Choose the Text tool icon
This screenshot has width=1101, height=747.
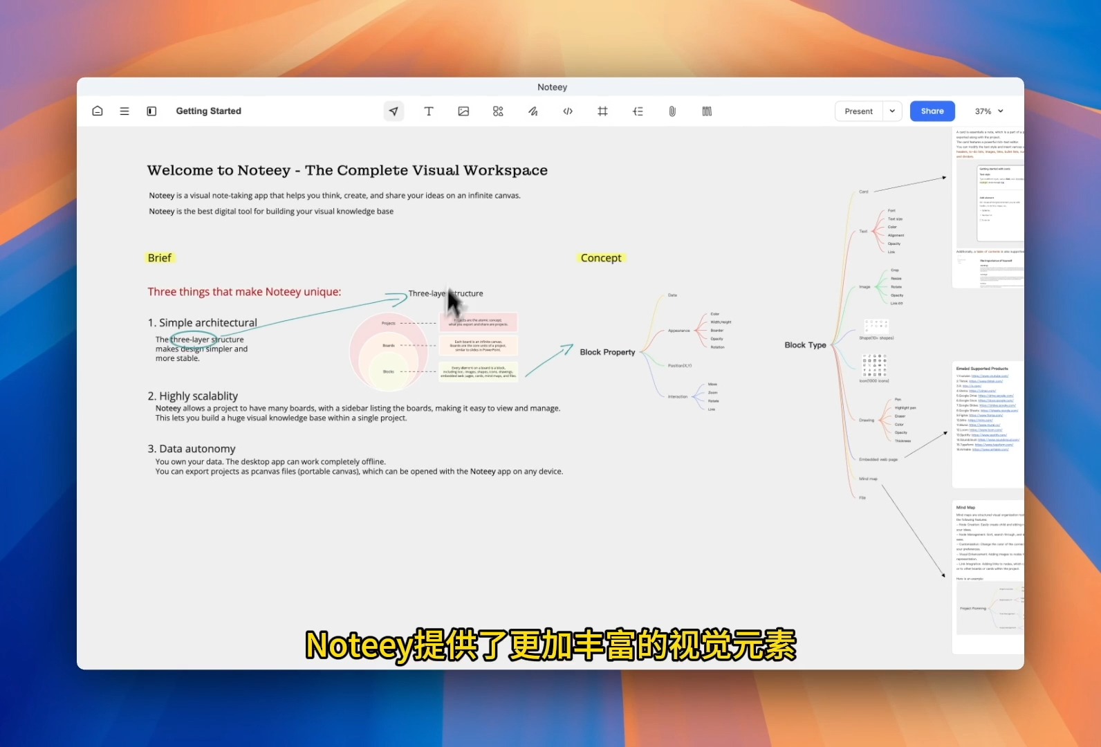click(x=429, y=111)
